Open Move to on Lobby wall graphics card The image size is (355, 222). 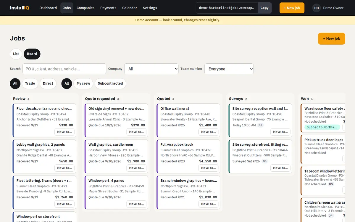pyautogui.click(x=64, y=168)
